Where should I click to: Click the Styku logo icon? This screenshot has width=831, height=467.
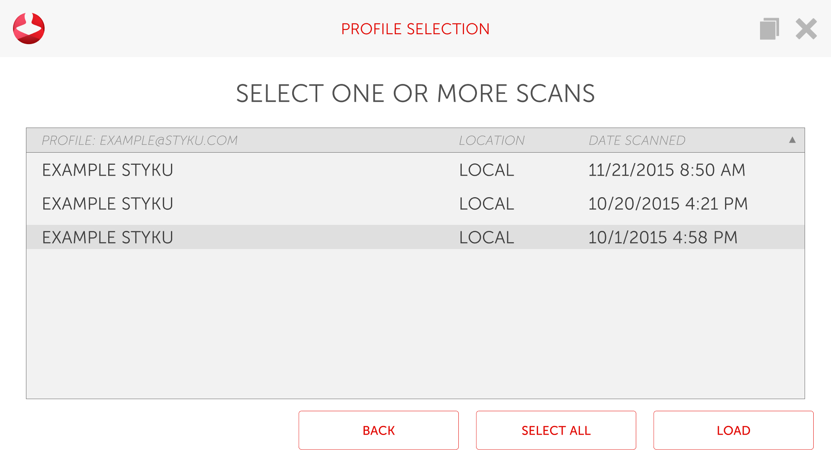29,29
